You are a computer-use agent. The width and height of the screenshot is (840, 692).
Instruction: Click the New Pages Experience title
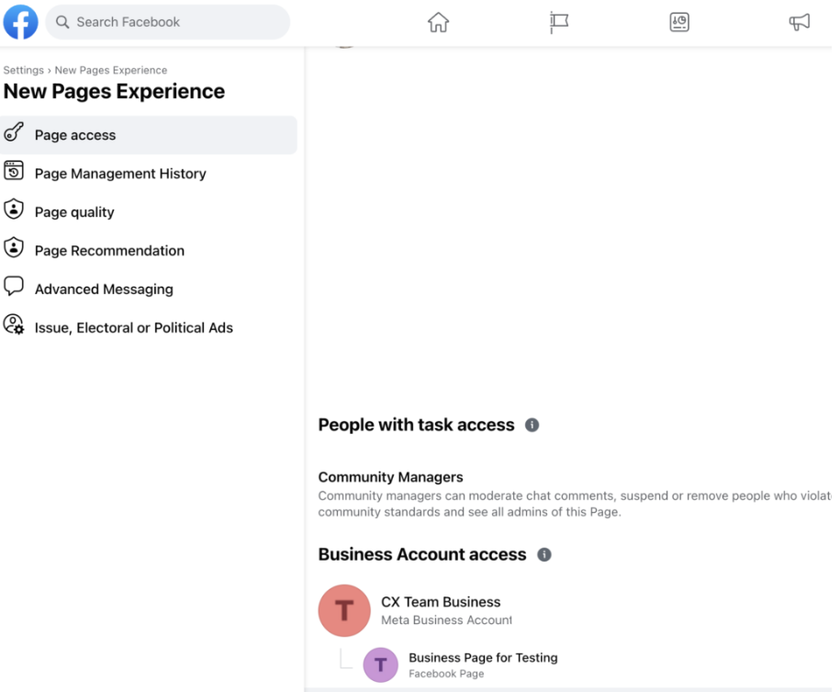coord(114,92)
